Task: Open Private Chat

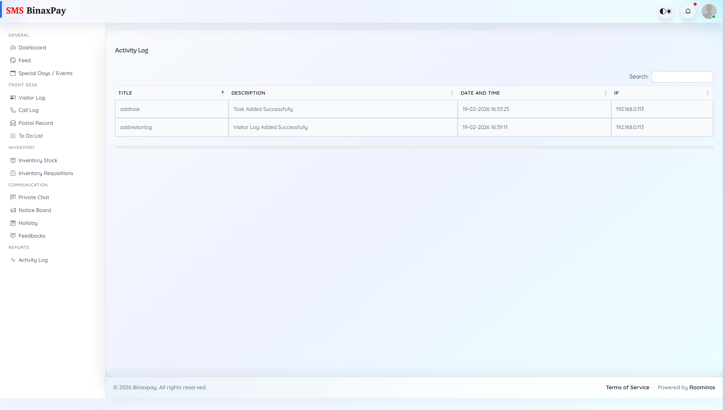Action: tap(34, 197)
